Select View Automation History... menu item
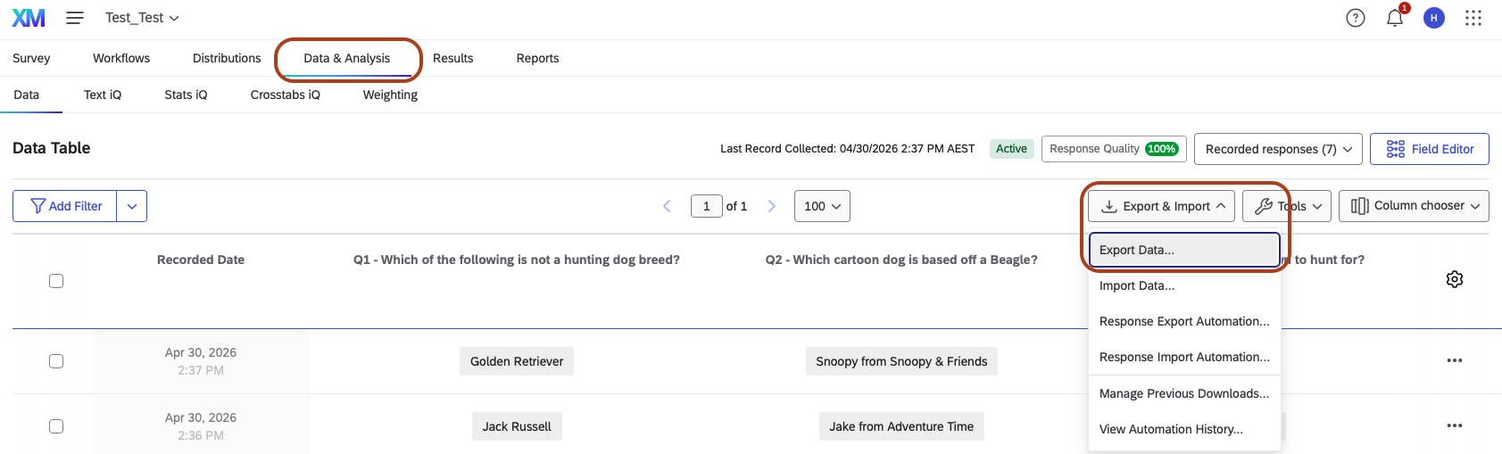The height and width of the screenshot is (454, 1502). (1184, 429)
